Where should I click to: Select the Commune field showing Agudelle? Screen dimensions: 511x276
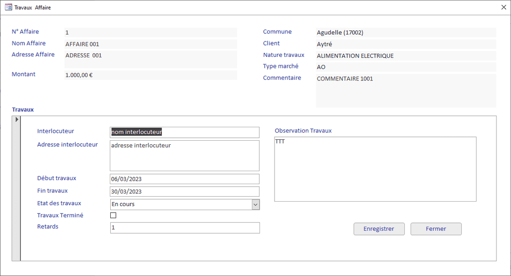tap(406, 32)
